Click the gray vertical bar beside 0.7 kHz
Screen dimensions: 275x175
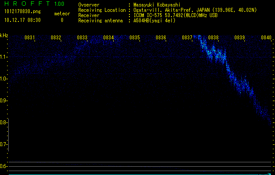point(9,135)
